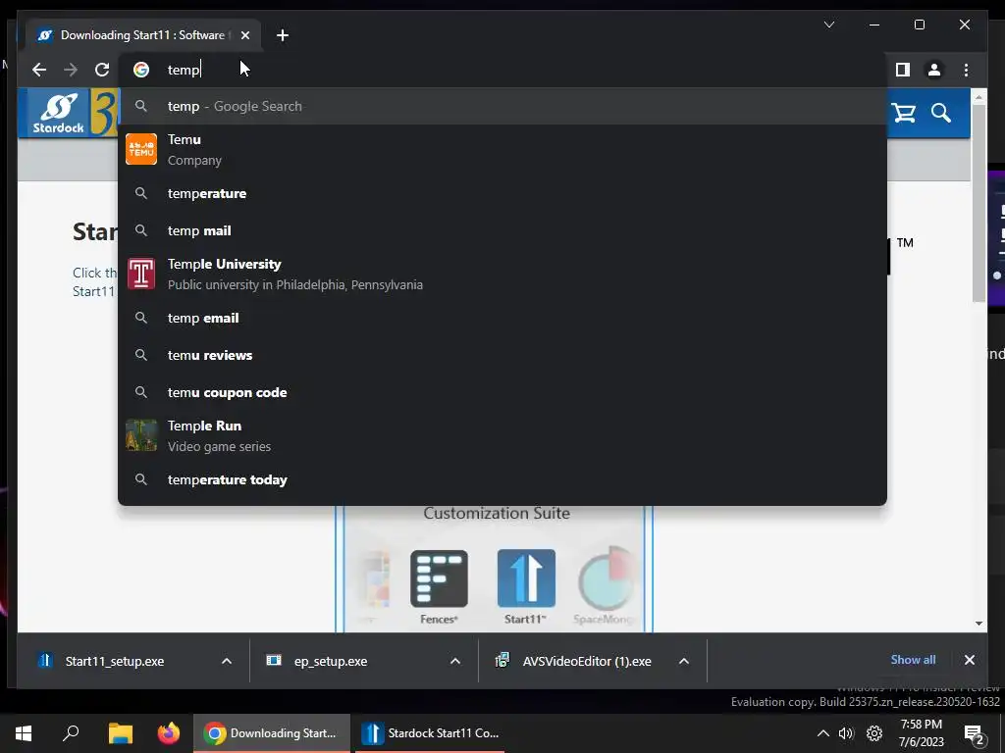
Task: Close the Downloading Start11 tab
Action: point(244,35)
